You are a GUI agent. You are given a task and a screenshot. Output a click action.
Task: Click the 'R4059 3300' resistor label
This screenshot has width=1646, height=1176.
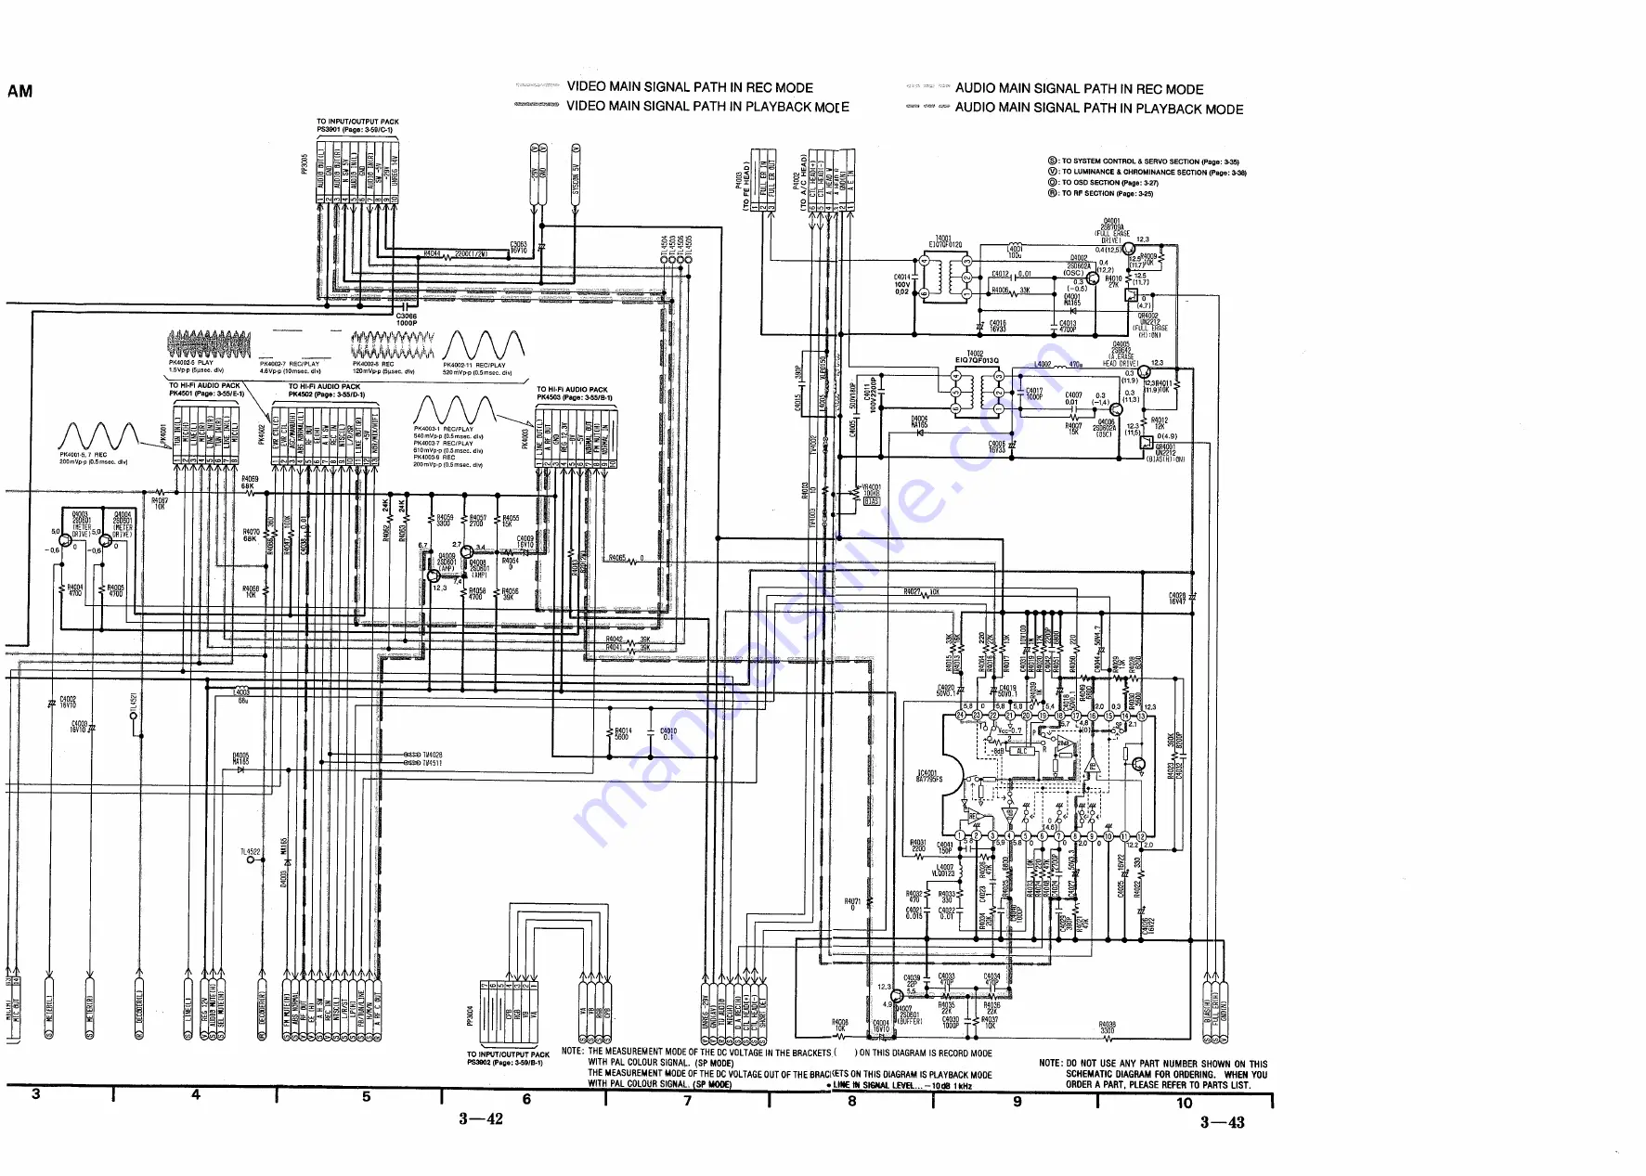coord(445,521)
